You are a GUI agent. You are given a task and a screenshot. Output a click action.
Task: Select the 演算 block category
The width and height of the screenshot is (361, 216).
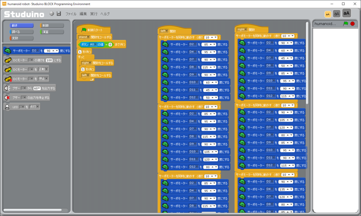tap(52, 32)
